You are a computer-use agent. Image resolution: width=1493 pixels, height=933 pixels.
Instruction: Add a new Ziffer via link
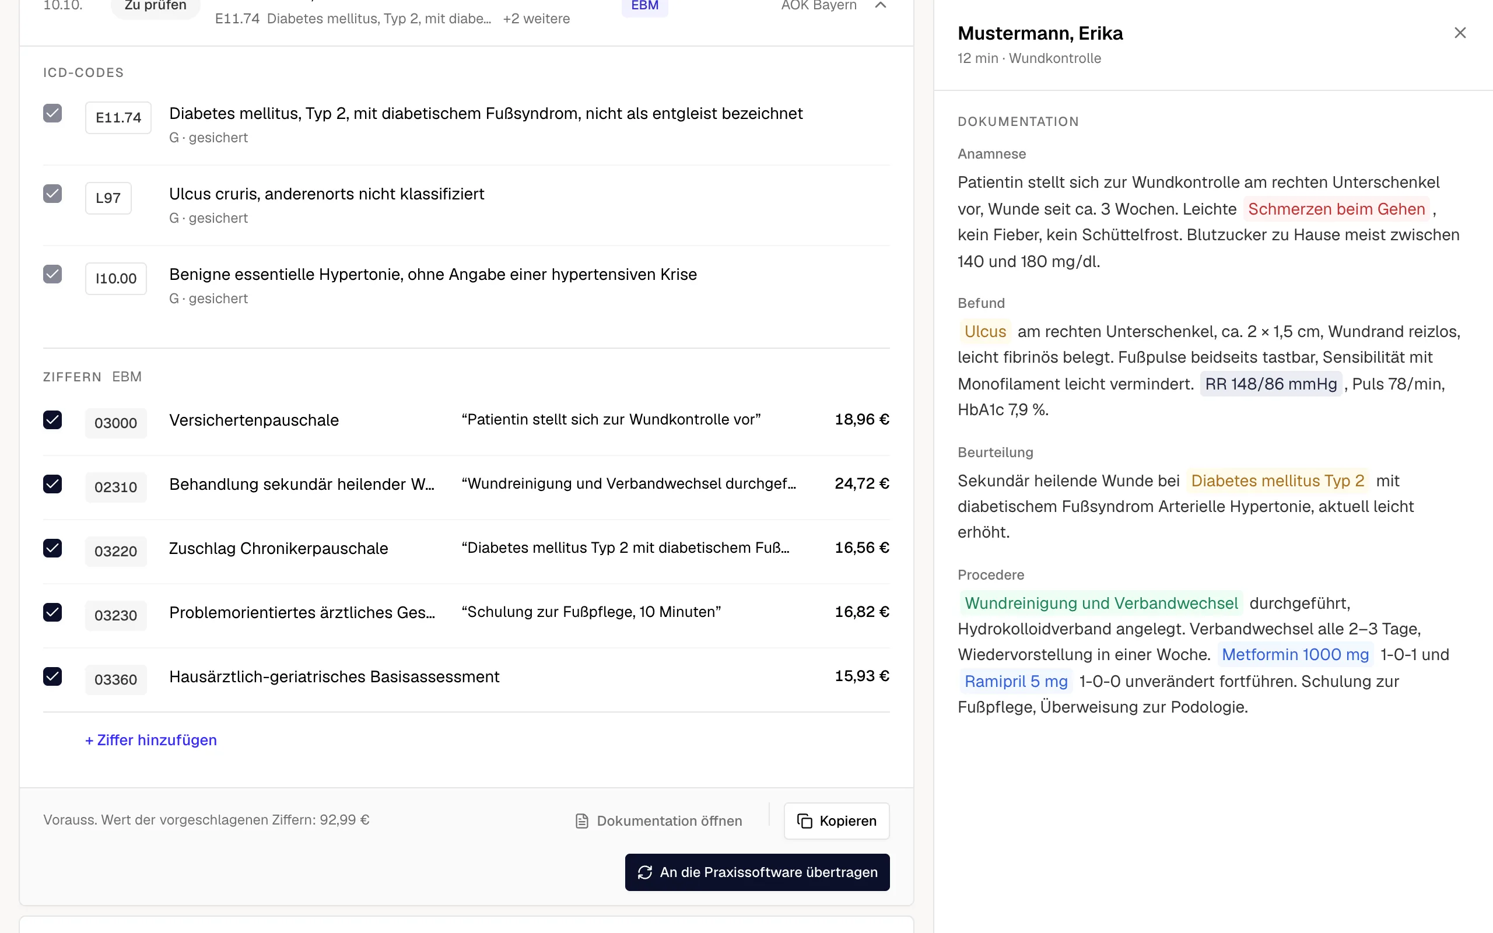coord(151,740)
